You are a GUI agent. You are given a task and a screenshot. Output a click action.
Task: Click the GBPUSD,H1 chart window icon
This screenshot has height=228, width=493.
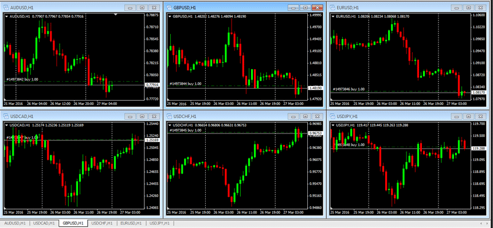[169, 7]
